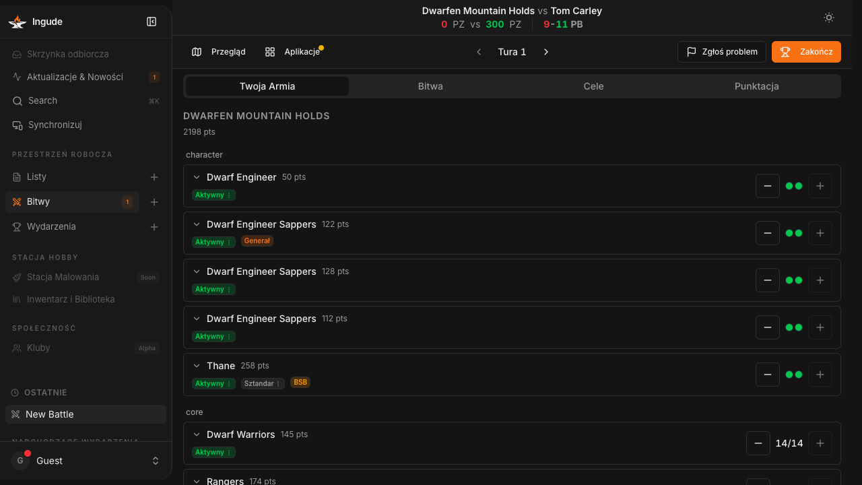Go to the next turn
Screen dimensions: 862x485
546,52
